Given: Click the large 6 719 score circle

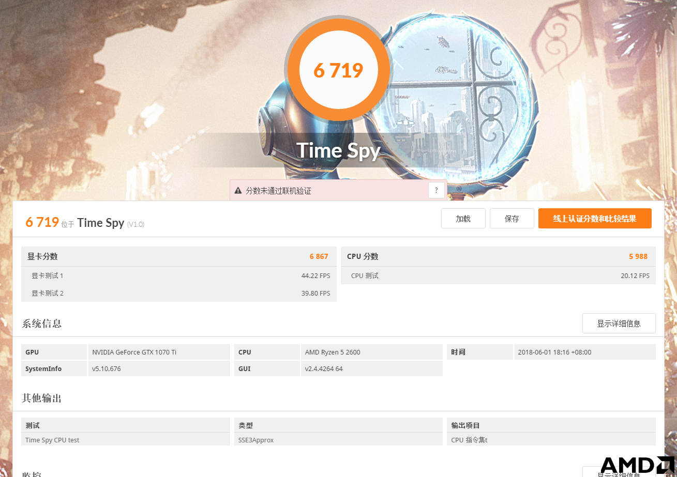Looking at the screenshot, I should (338, 70).
